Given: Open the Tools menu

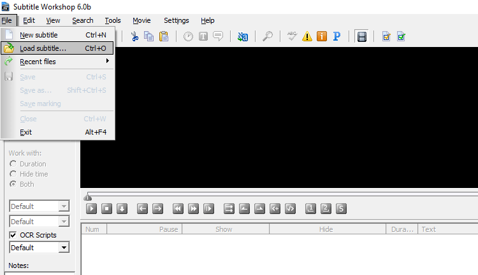Looking at the screenshot, I should pos(113,20).
